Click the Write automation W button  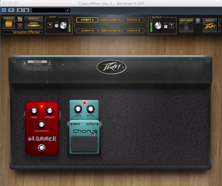click(26, 10)
